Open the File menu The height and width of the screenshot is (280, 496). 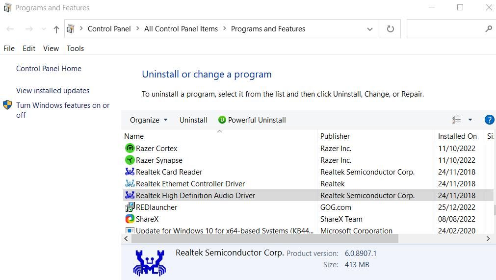9,49
